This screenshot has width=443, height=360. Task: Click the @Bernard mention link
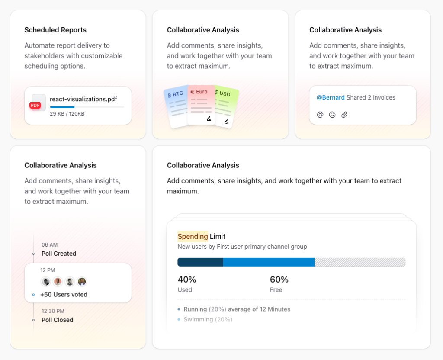[331, 98]
